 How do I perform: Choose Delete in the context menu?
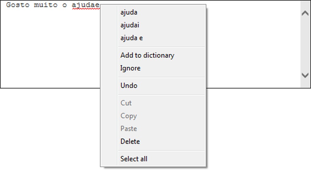click(x=130, y=142)
